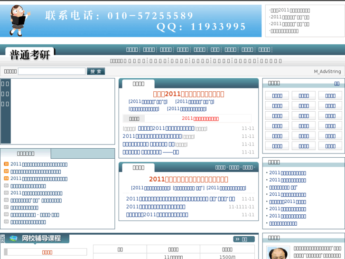Click the 搜索 search button
The image size is (345, 259).
pos(96,71)
